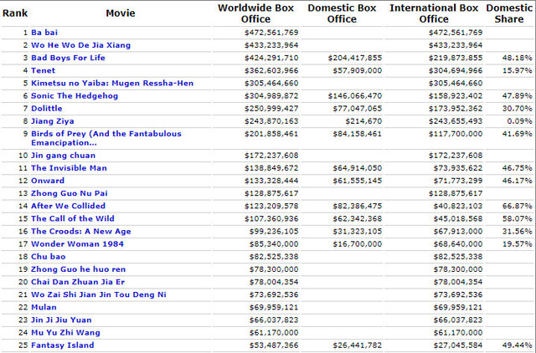Screen dimensions: 536x353
Task: Select domestic share 49.44%
Action: click(x=518, y=345)
